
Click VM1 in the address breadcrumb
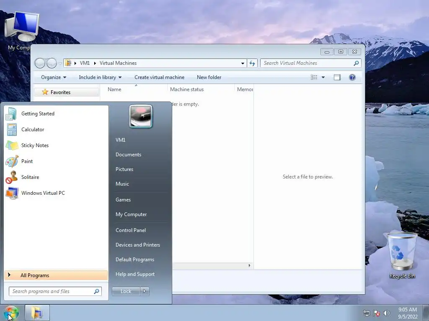(85, 63)
